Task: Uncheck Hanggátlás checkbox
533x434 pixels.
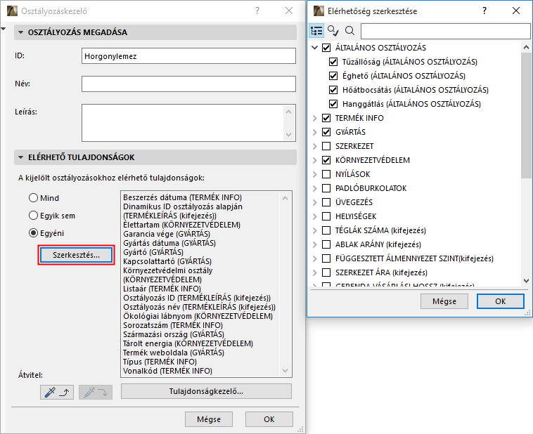Action: point(333,104)
